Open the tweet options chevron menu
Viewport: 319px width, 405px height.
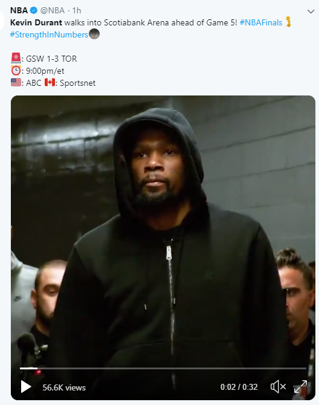pos(311,11)
